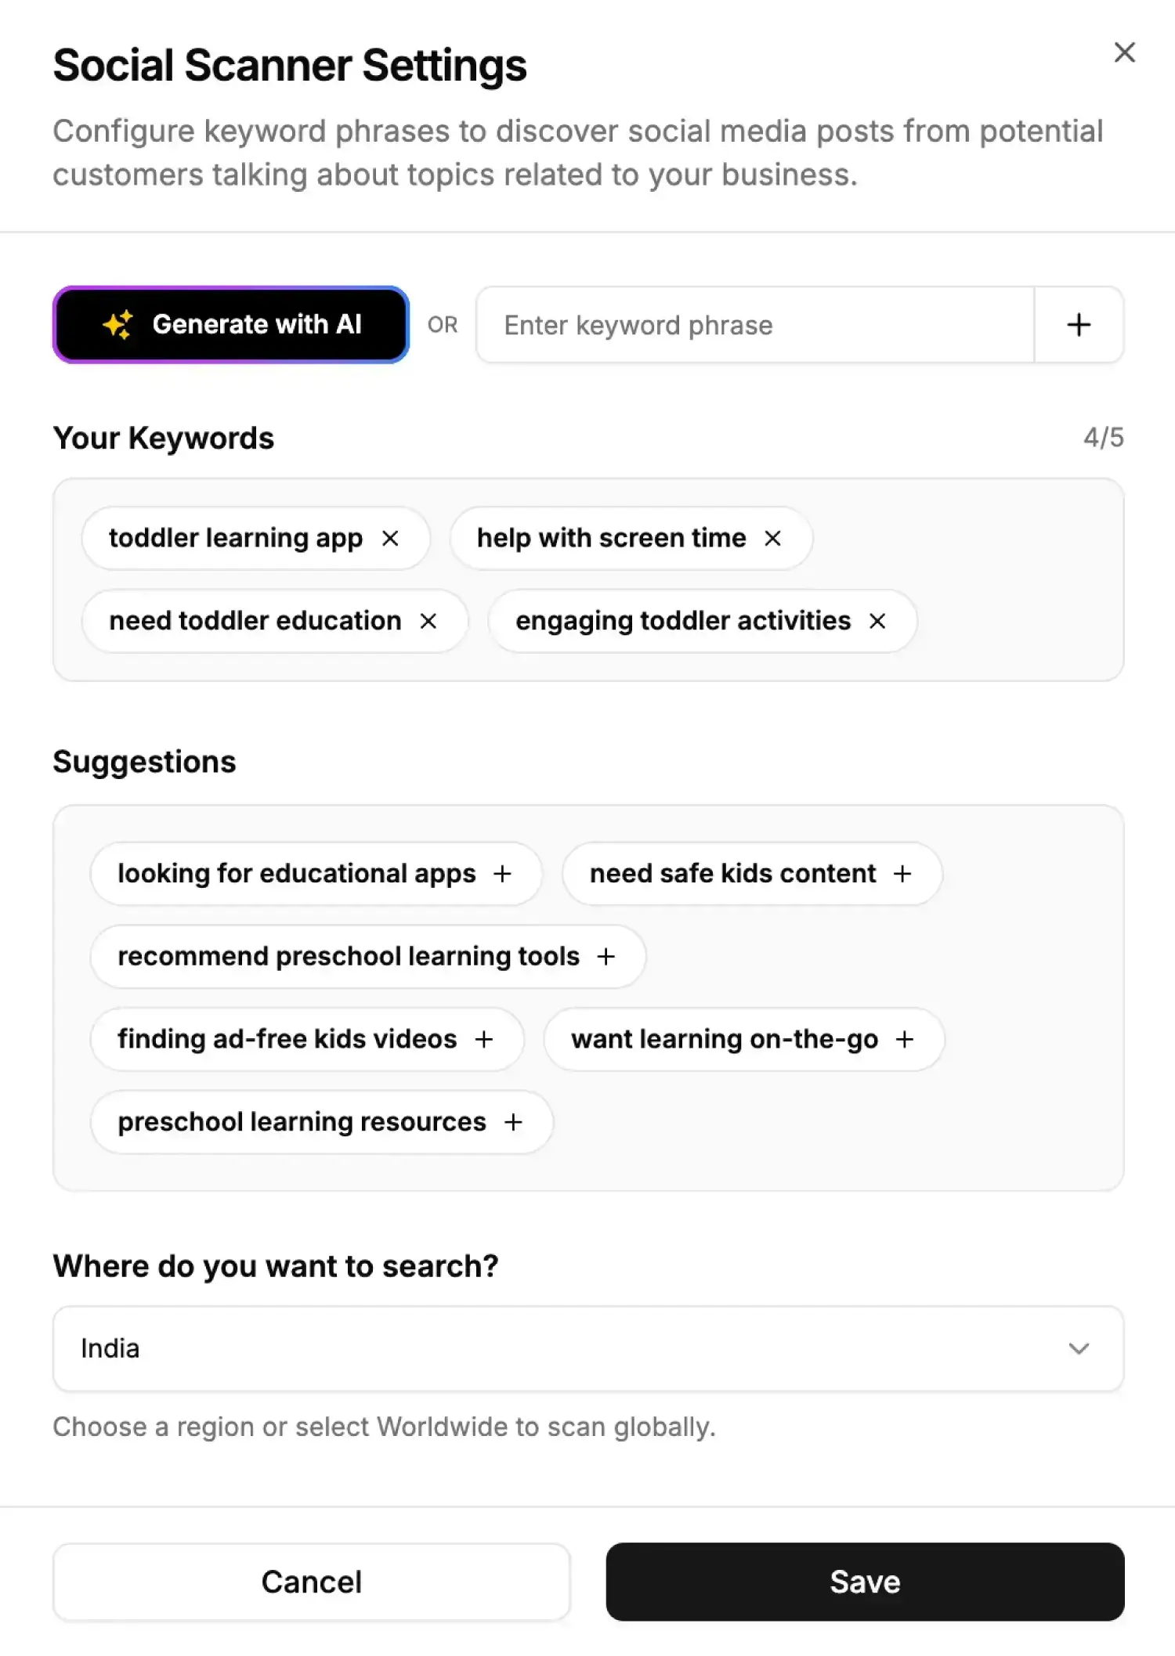This screenshot has width=1175, height=1656.
Task: Remove the "engaging toddler activities" keyword
Action: (877, 621)
